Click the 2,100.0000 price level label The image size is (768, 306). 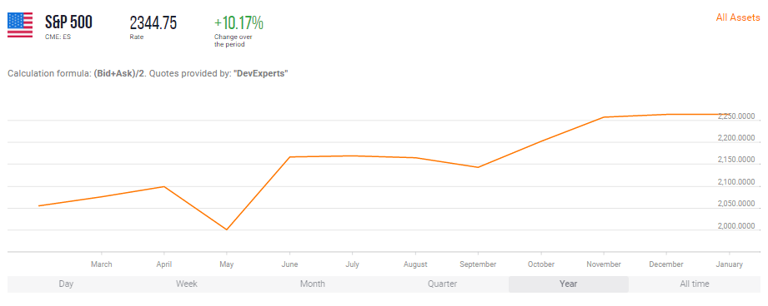pos(736,182)
